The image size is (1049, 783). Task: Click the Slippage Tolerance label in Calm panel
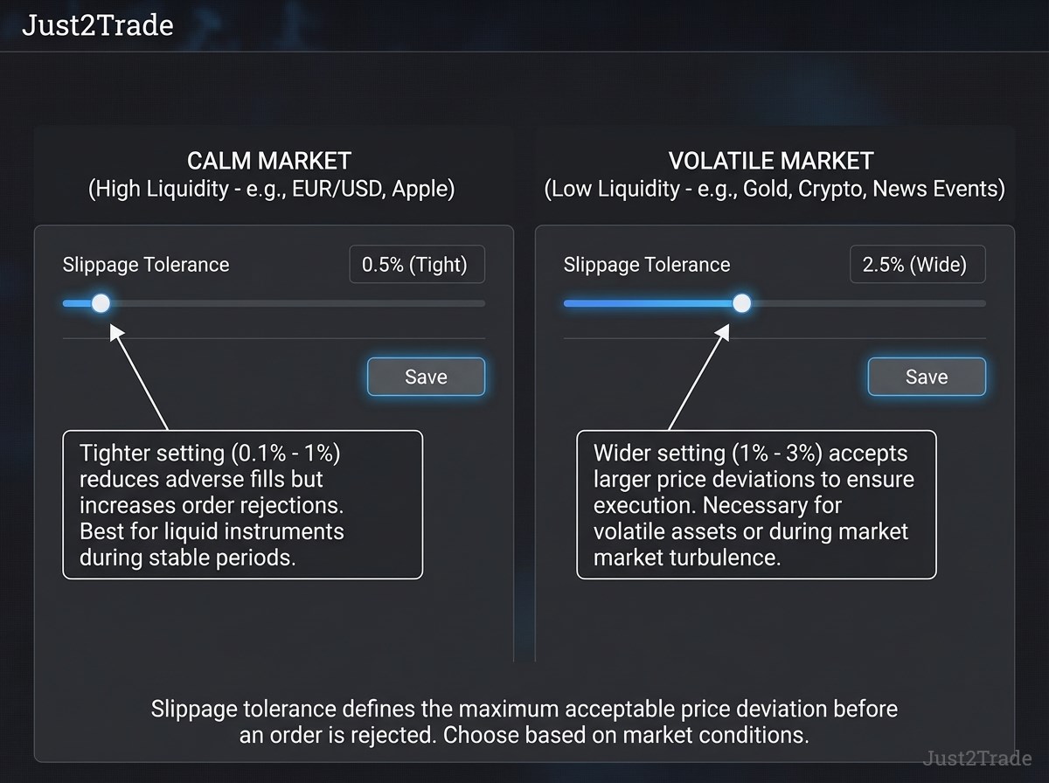click(146, 265)
